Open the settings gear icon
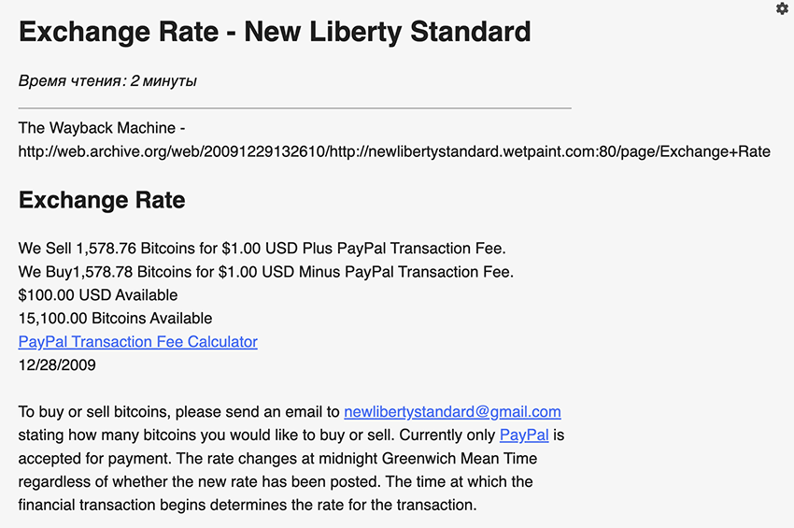This screenshot has width=794, height=528. (x=782, y=8)
